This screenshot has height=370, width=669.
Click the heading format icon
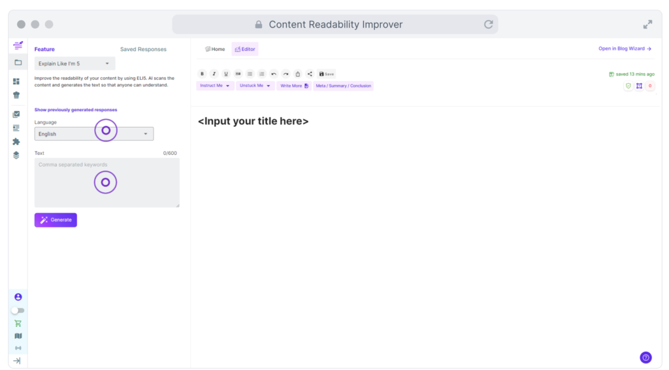[x=238, y=74]
